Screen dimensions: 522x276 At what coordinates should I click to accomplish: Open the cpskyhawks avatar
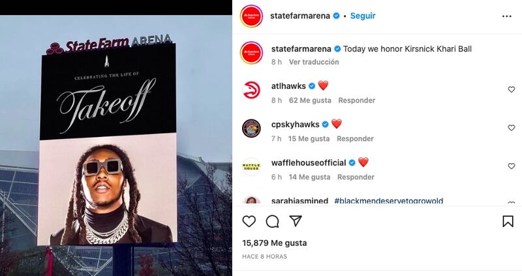point(251,129)
